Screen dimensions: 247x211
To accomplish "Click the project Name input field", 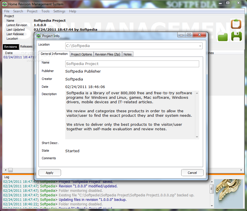I will (x=132, y=64).
